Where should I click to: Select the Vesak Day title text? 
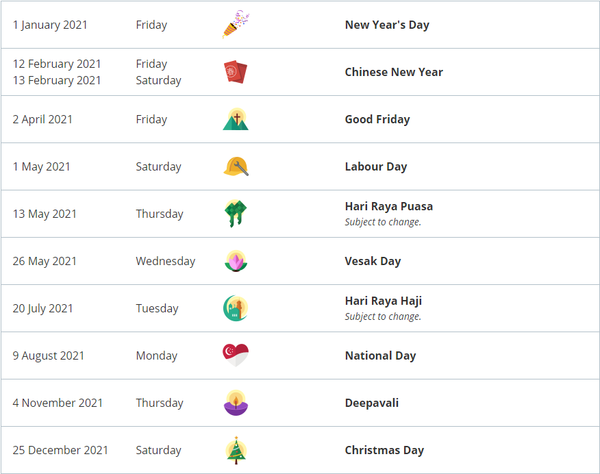(373, 261)
